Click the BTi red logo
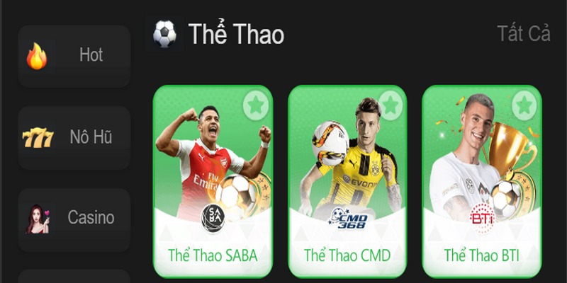Viewport: 567px width, 283px height. click(x=482, y=218)
